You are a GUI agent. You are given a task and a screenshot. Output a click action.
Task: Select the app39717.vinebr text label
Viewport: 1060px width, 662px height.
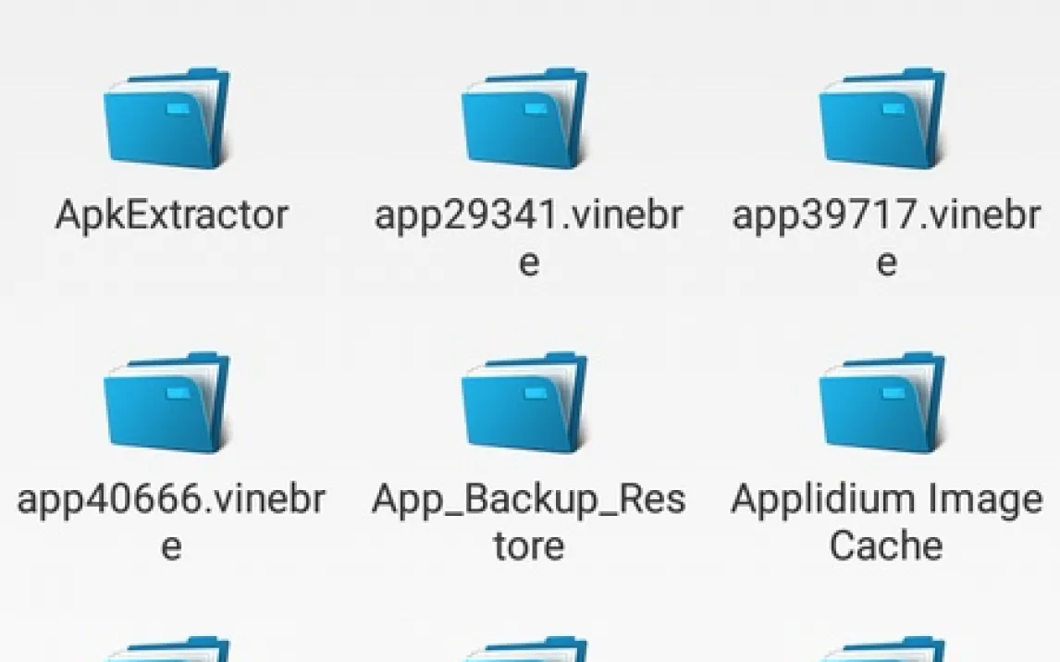point(886,216)
